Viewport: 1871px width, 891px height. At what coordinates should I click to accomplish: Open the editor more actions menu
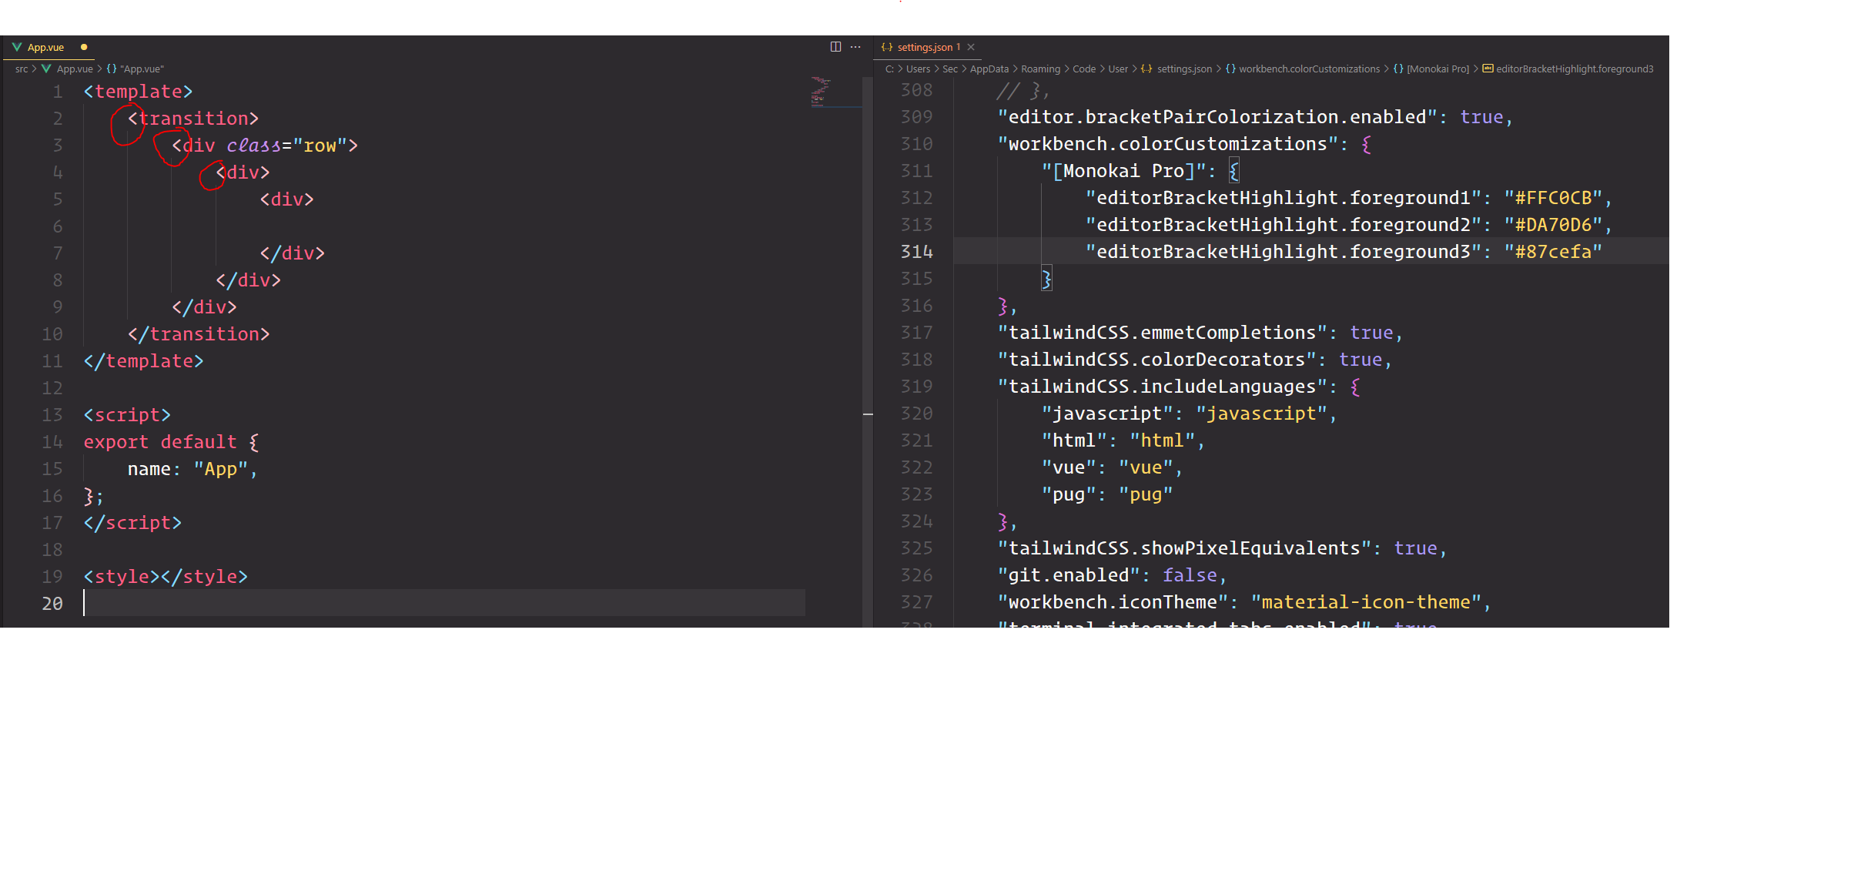(855, 47)
